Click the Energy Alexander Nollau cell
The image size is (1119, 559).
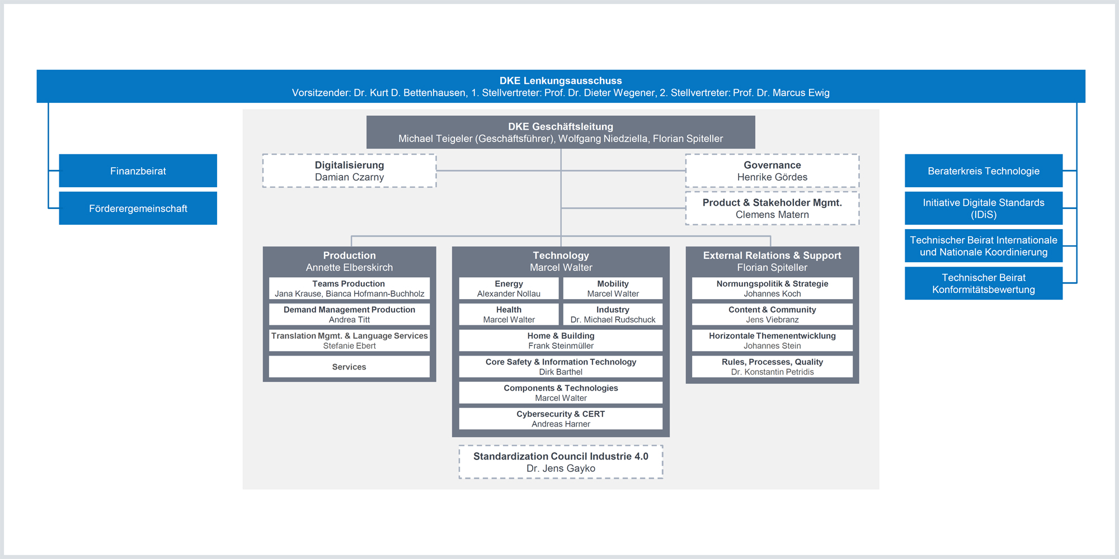click(x=509, y=288)
